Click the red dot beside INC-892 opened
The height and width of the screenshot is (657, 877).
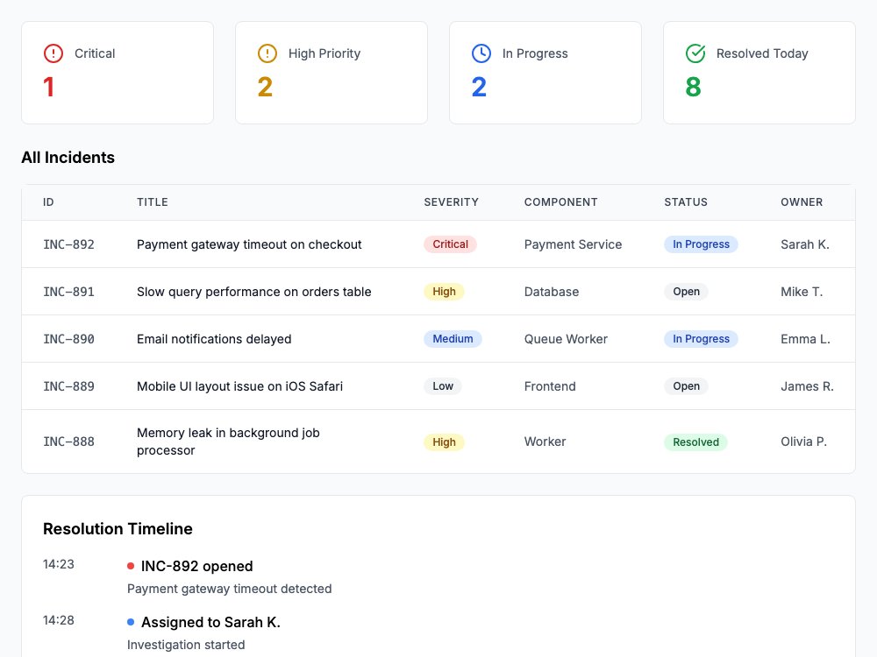coord(131,566)
